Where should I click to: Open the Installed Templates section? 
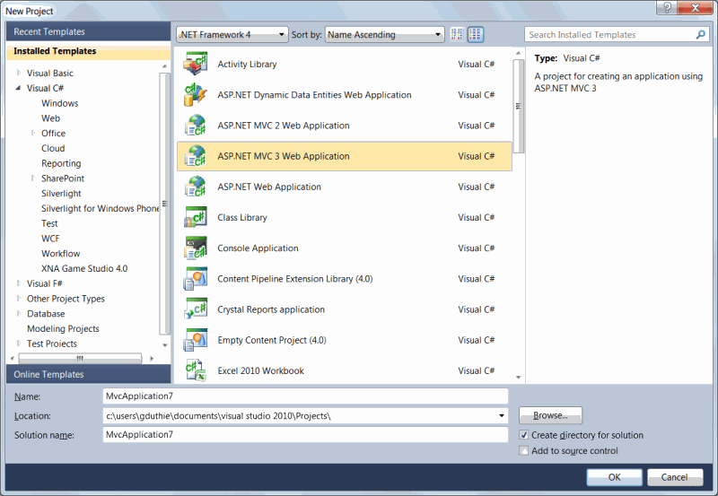point(88,51)
